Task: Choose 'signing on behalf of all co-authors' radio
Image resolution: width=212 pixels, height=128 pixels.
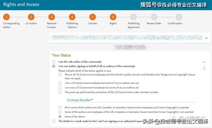Action: (54, 66)
